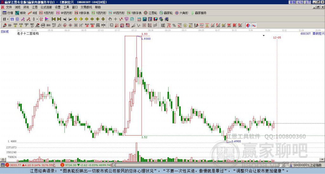
Task: Select the zigzag wave line tool
Action: [x=139, y=25]
